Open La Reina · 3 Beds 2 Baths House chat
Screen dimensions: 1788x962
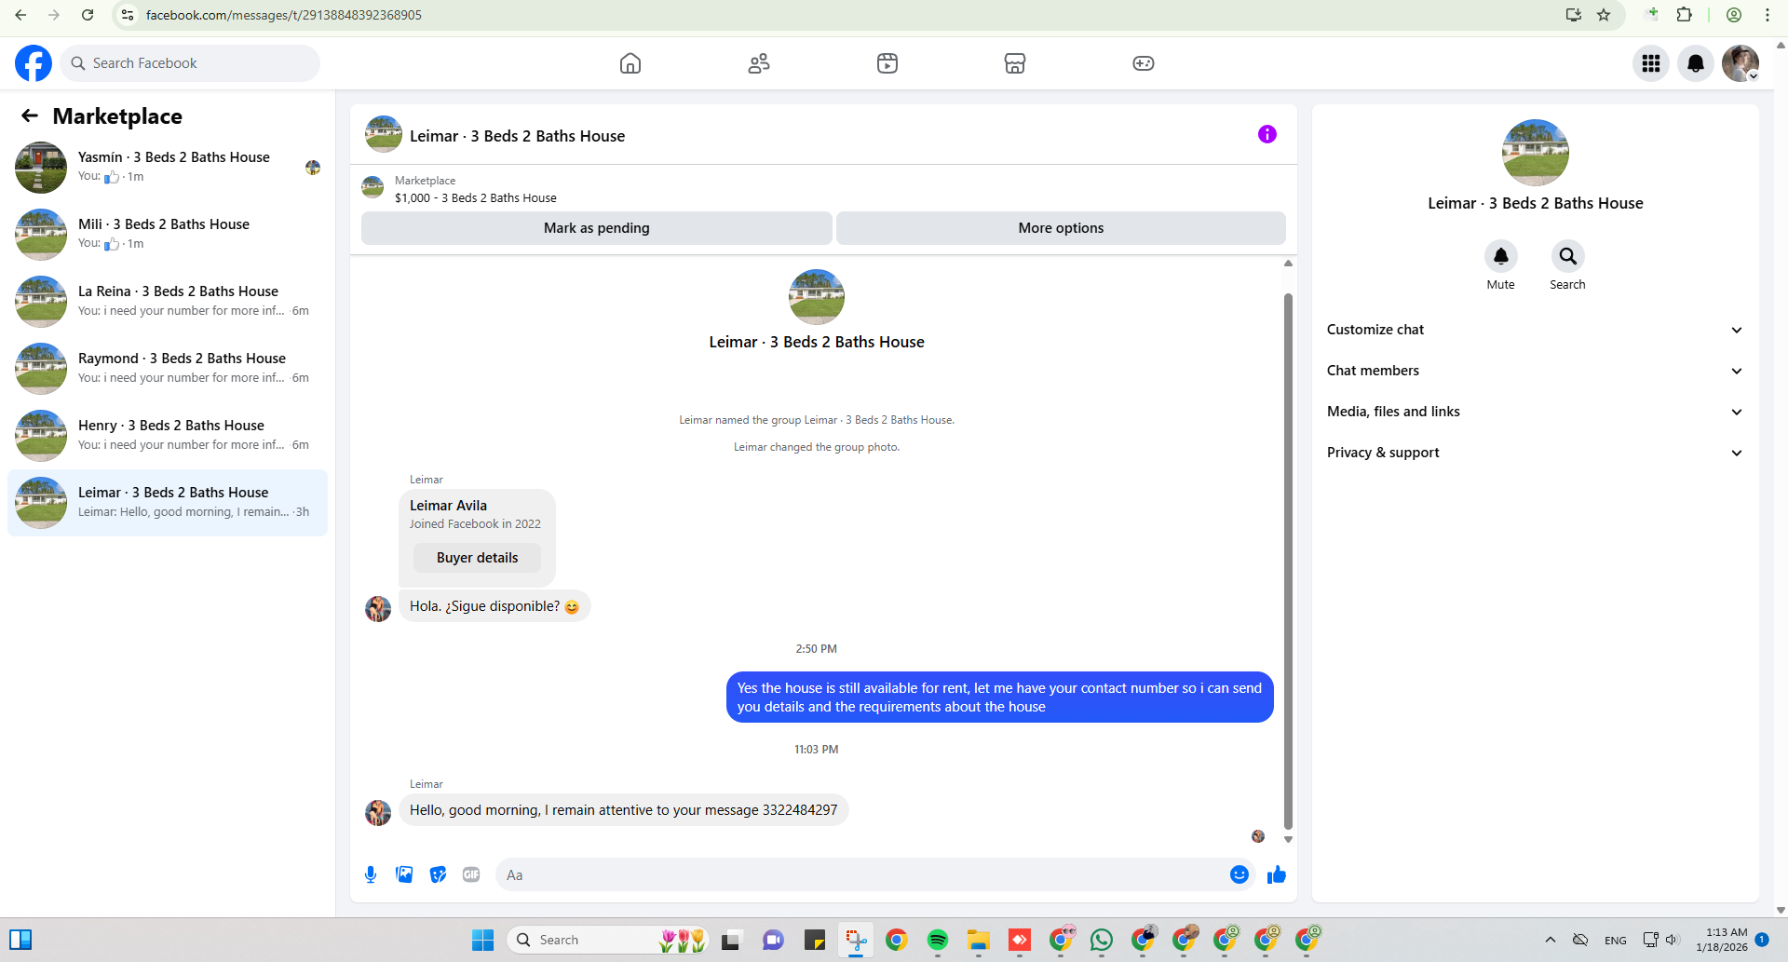(x=168, y=302)
